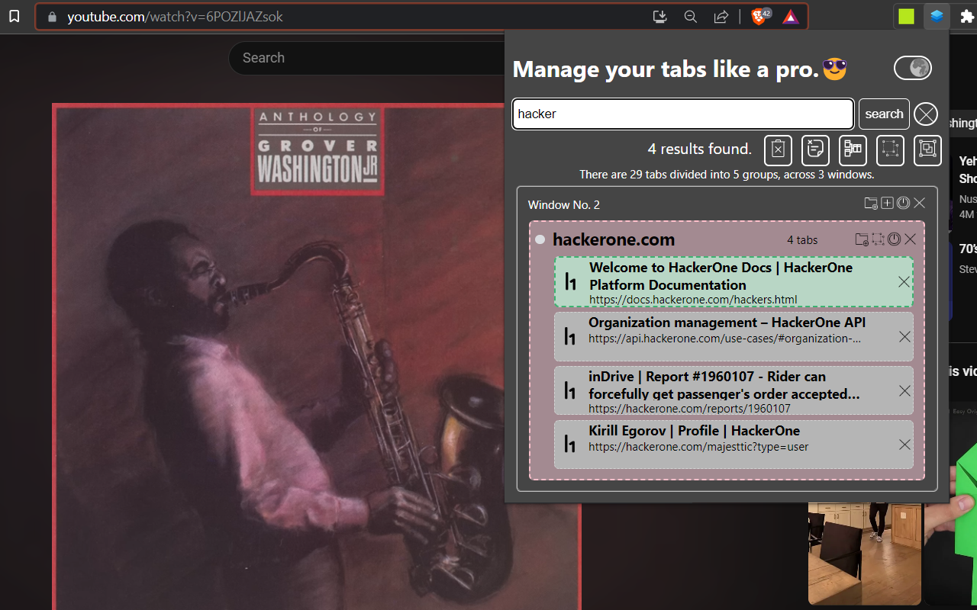Click the browser address bar URL
Viewport: 977px width, 610px height.
coord(175,16)
